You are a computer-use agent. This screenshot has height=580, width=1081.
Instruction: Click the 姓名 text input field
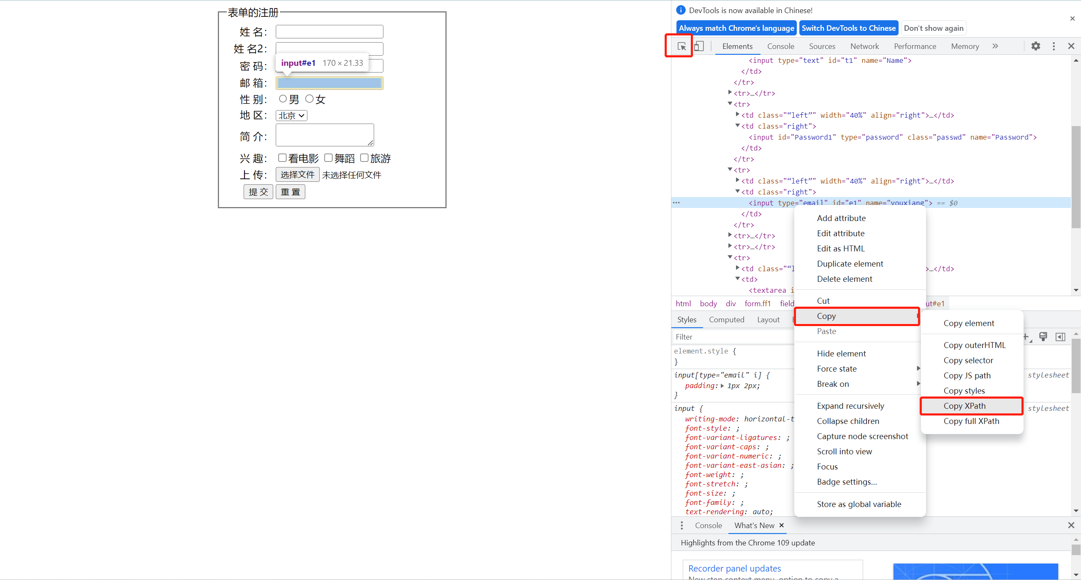click(x=329, y=32)
